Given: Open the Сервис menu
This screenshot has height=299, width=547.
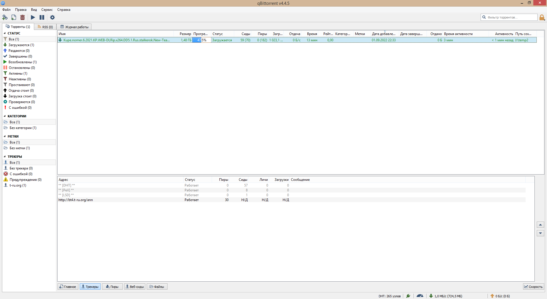Looking at the screenshot, I should tap(47, 10).
